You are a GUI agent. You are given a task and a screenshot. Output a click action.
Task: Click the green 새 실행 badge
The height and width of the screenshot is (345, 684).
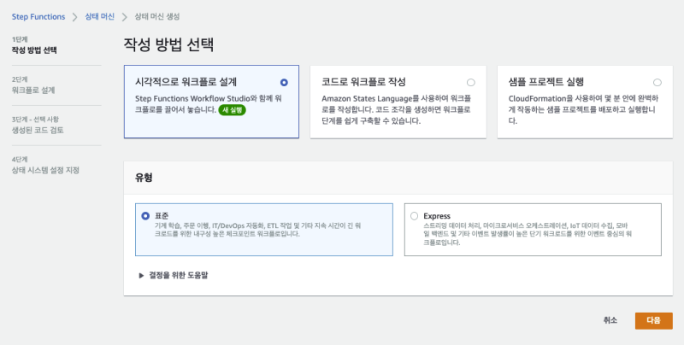232,111
